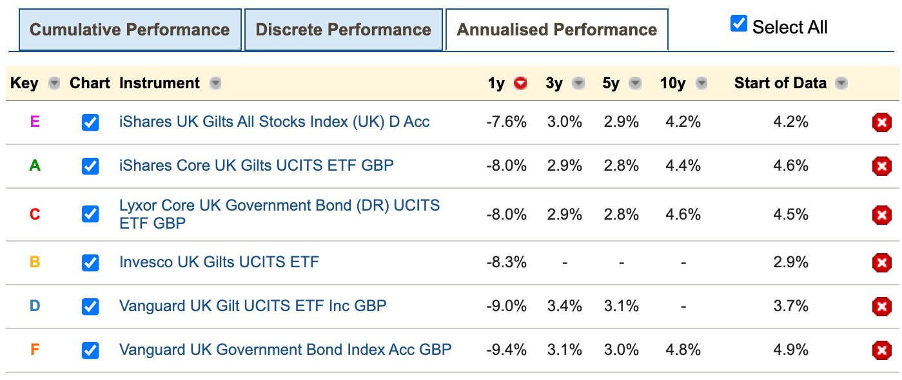Click the sort icon beside Key header
902x380 pixels.
point(54,83)
